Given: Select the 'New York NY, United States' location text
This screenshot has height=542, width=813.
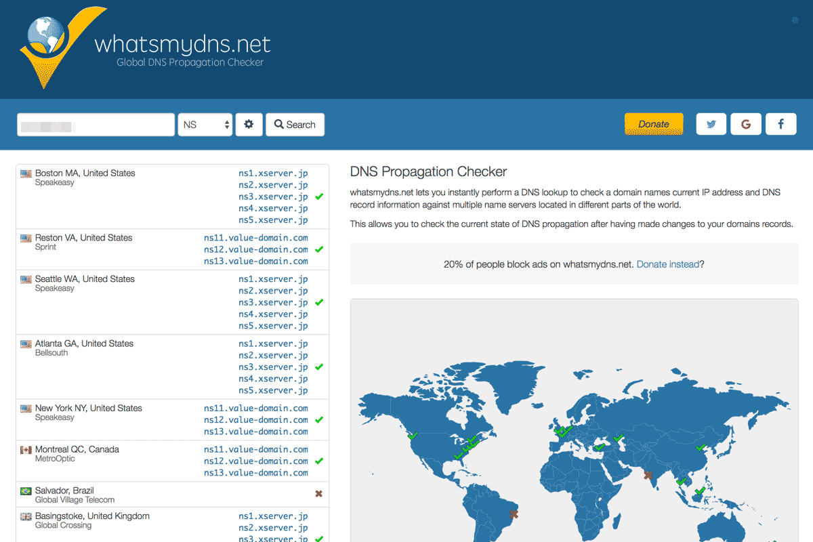Looking at the screenshot, I should [x=89, y=408].
